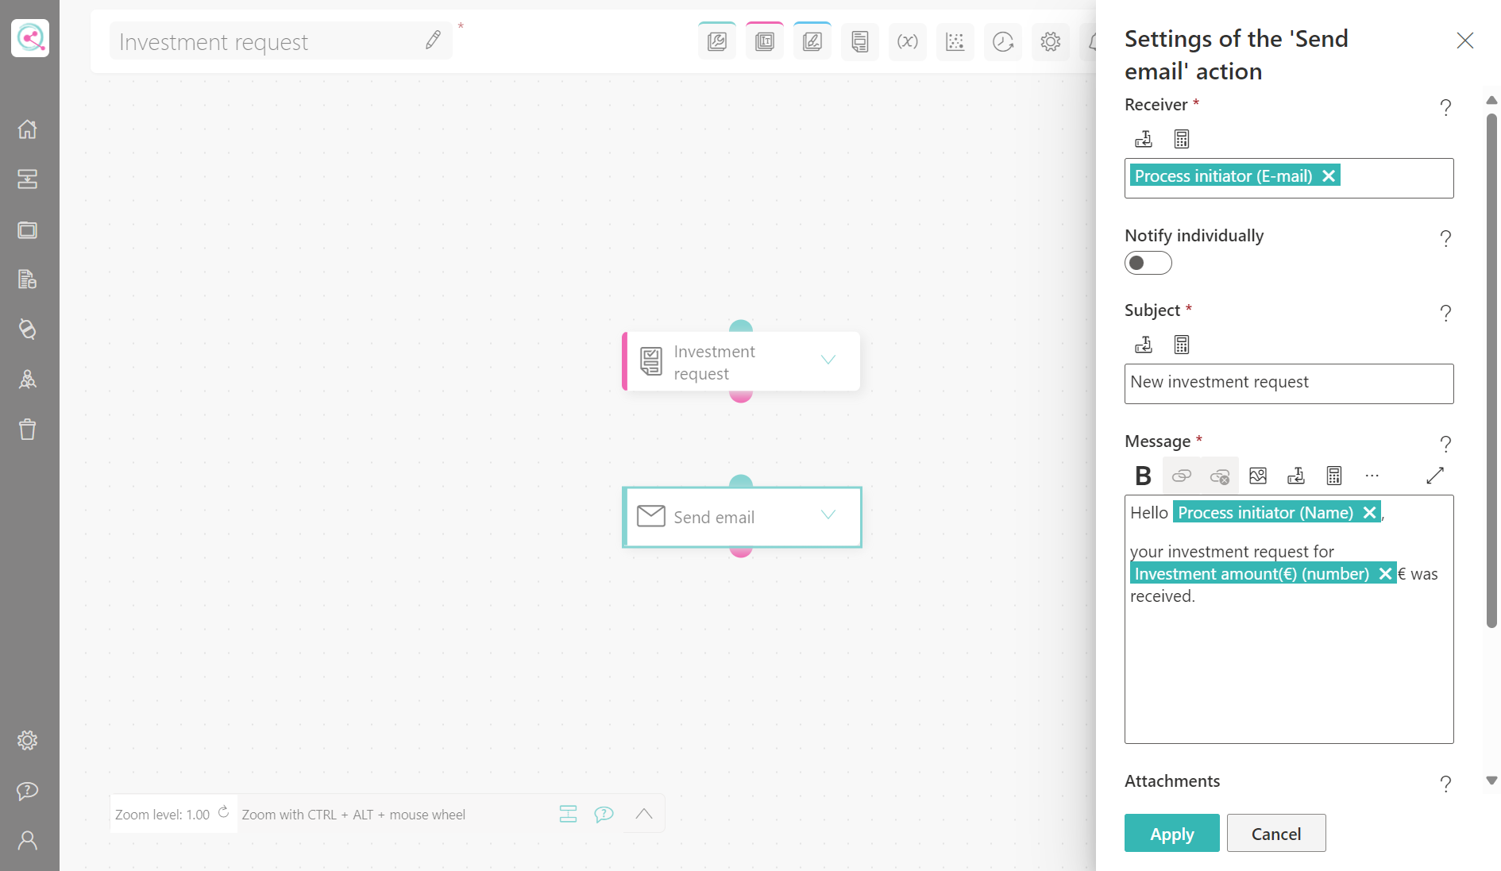Insert a field into the Message
Viewport: 1501px width, 871px height.
coord(1296,476)
